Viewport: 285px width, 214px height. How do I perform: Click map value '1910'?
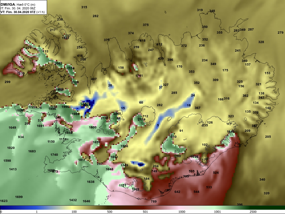pos(173,137)
